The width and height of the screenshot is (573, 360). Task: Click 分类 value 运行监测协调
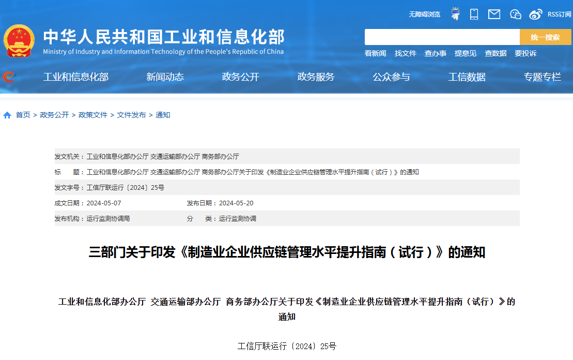[x=238, y=219]
